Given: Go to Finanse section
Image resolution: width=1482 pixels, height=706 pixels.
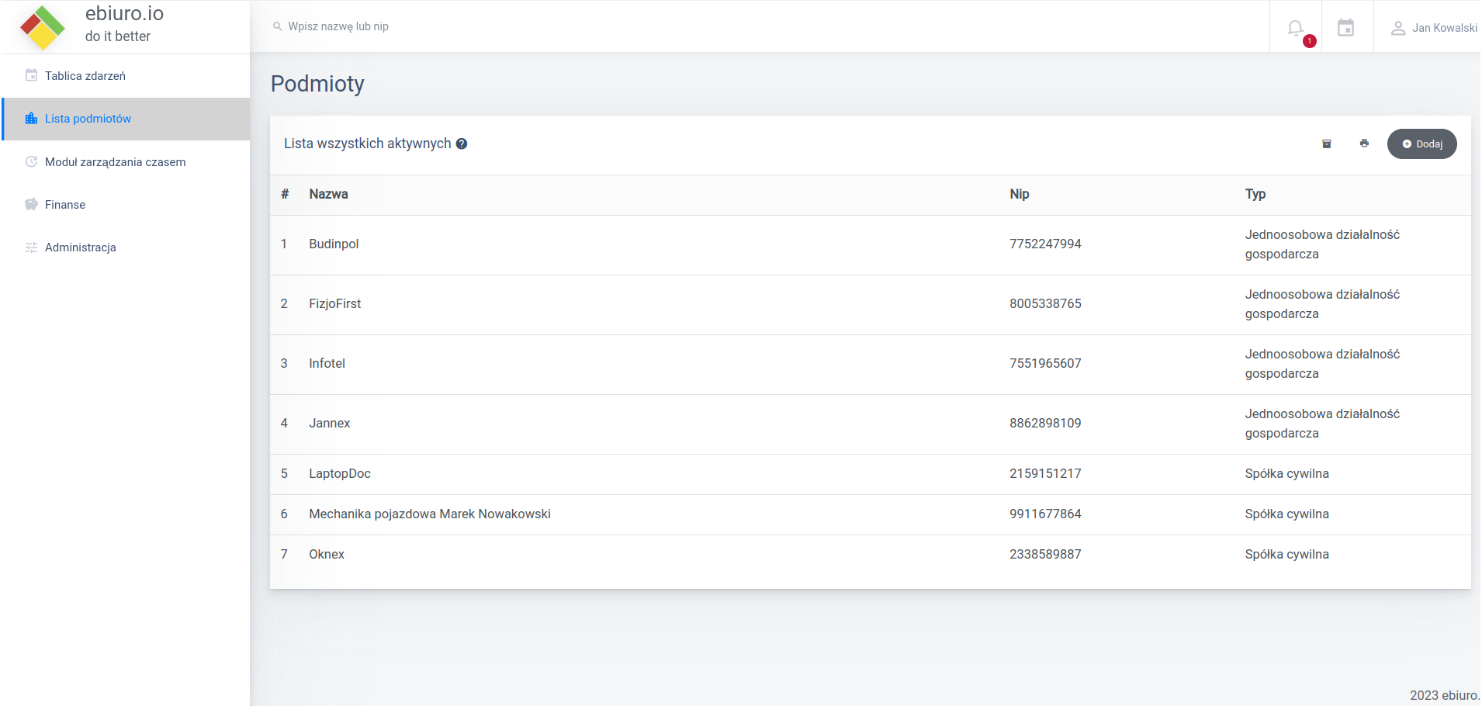Looking at the screenshot, I should [65, 205].
